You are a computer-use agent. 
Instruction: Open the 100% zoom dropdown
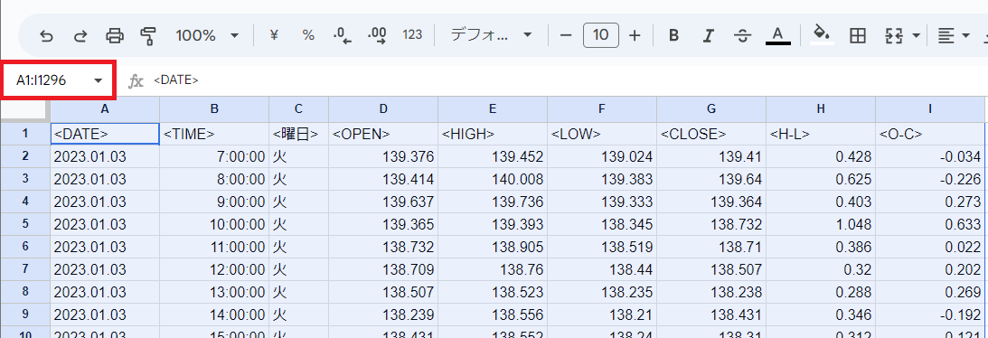(207, 36)
